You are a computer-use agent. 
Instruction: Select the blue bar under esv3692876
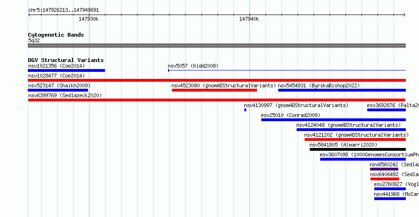pos(387,110)
